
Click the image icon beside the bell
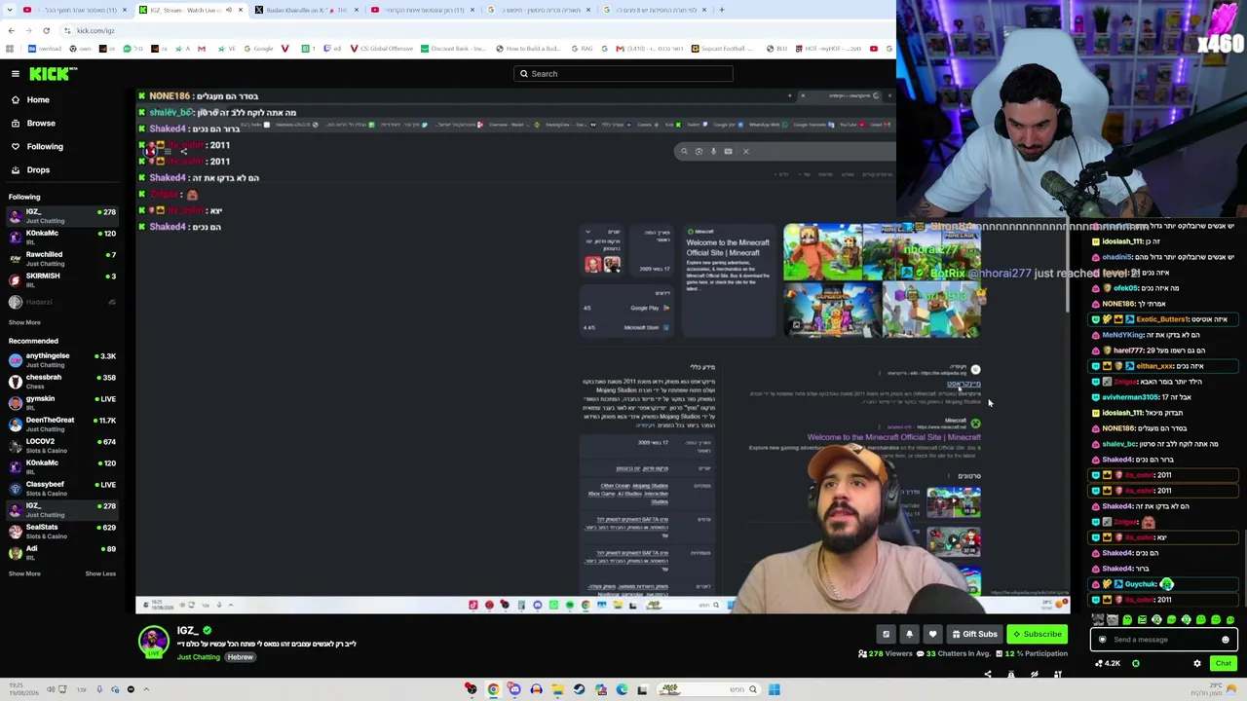click(886, 634)
